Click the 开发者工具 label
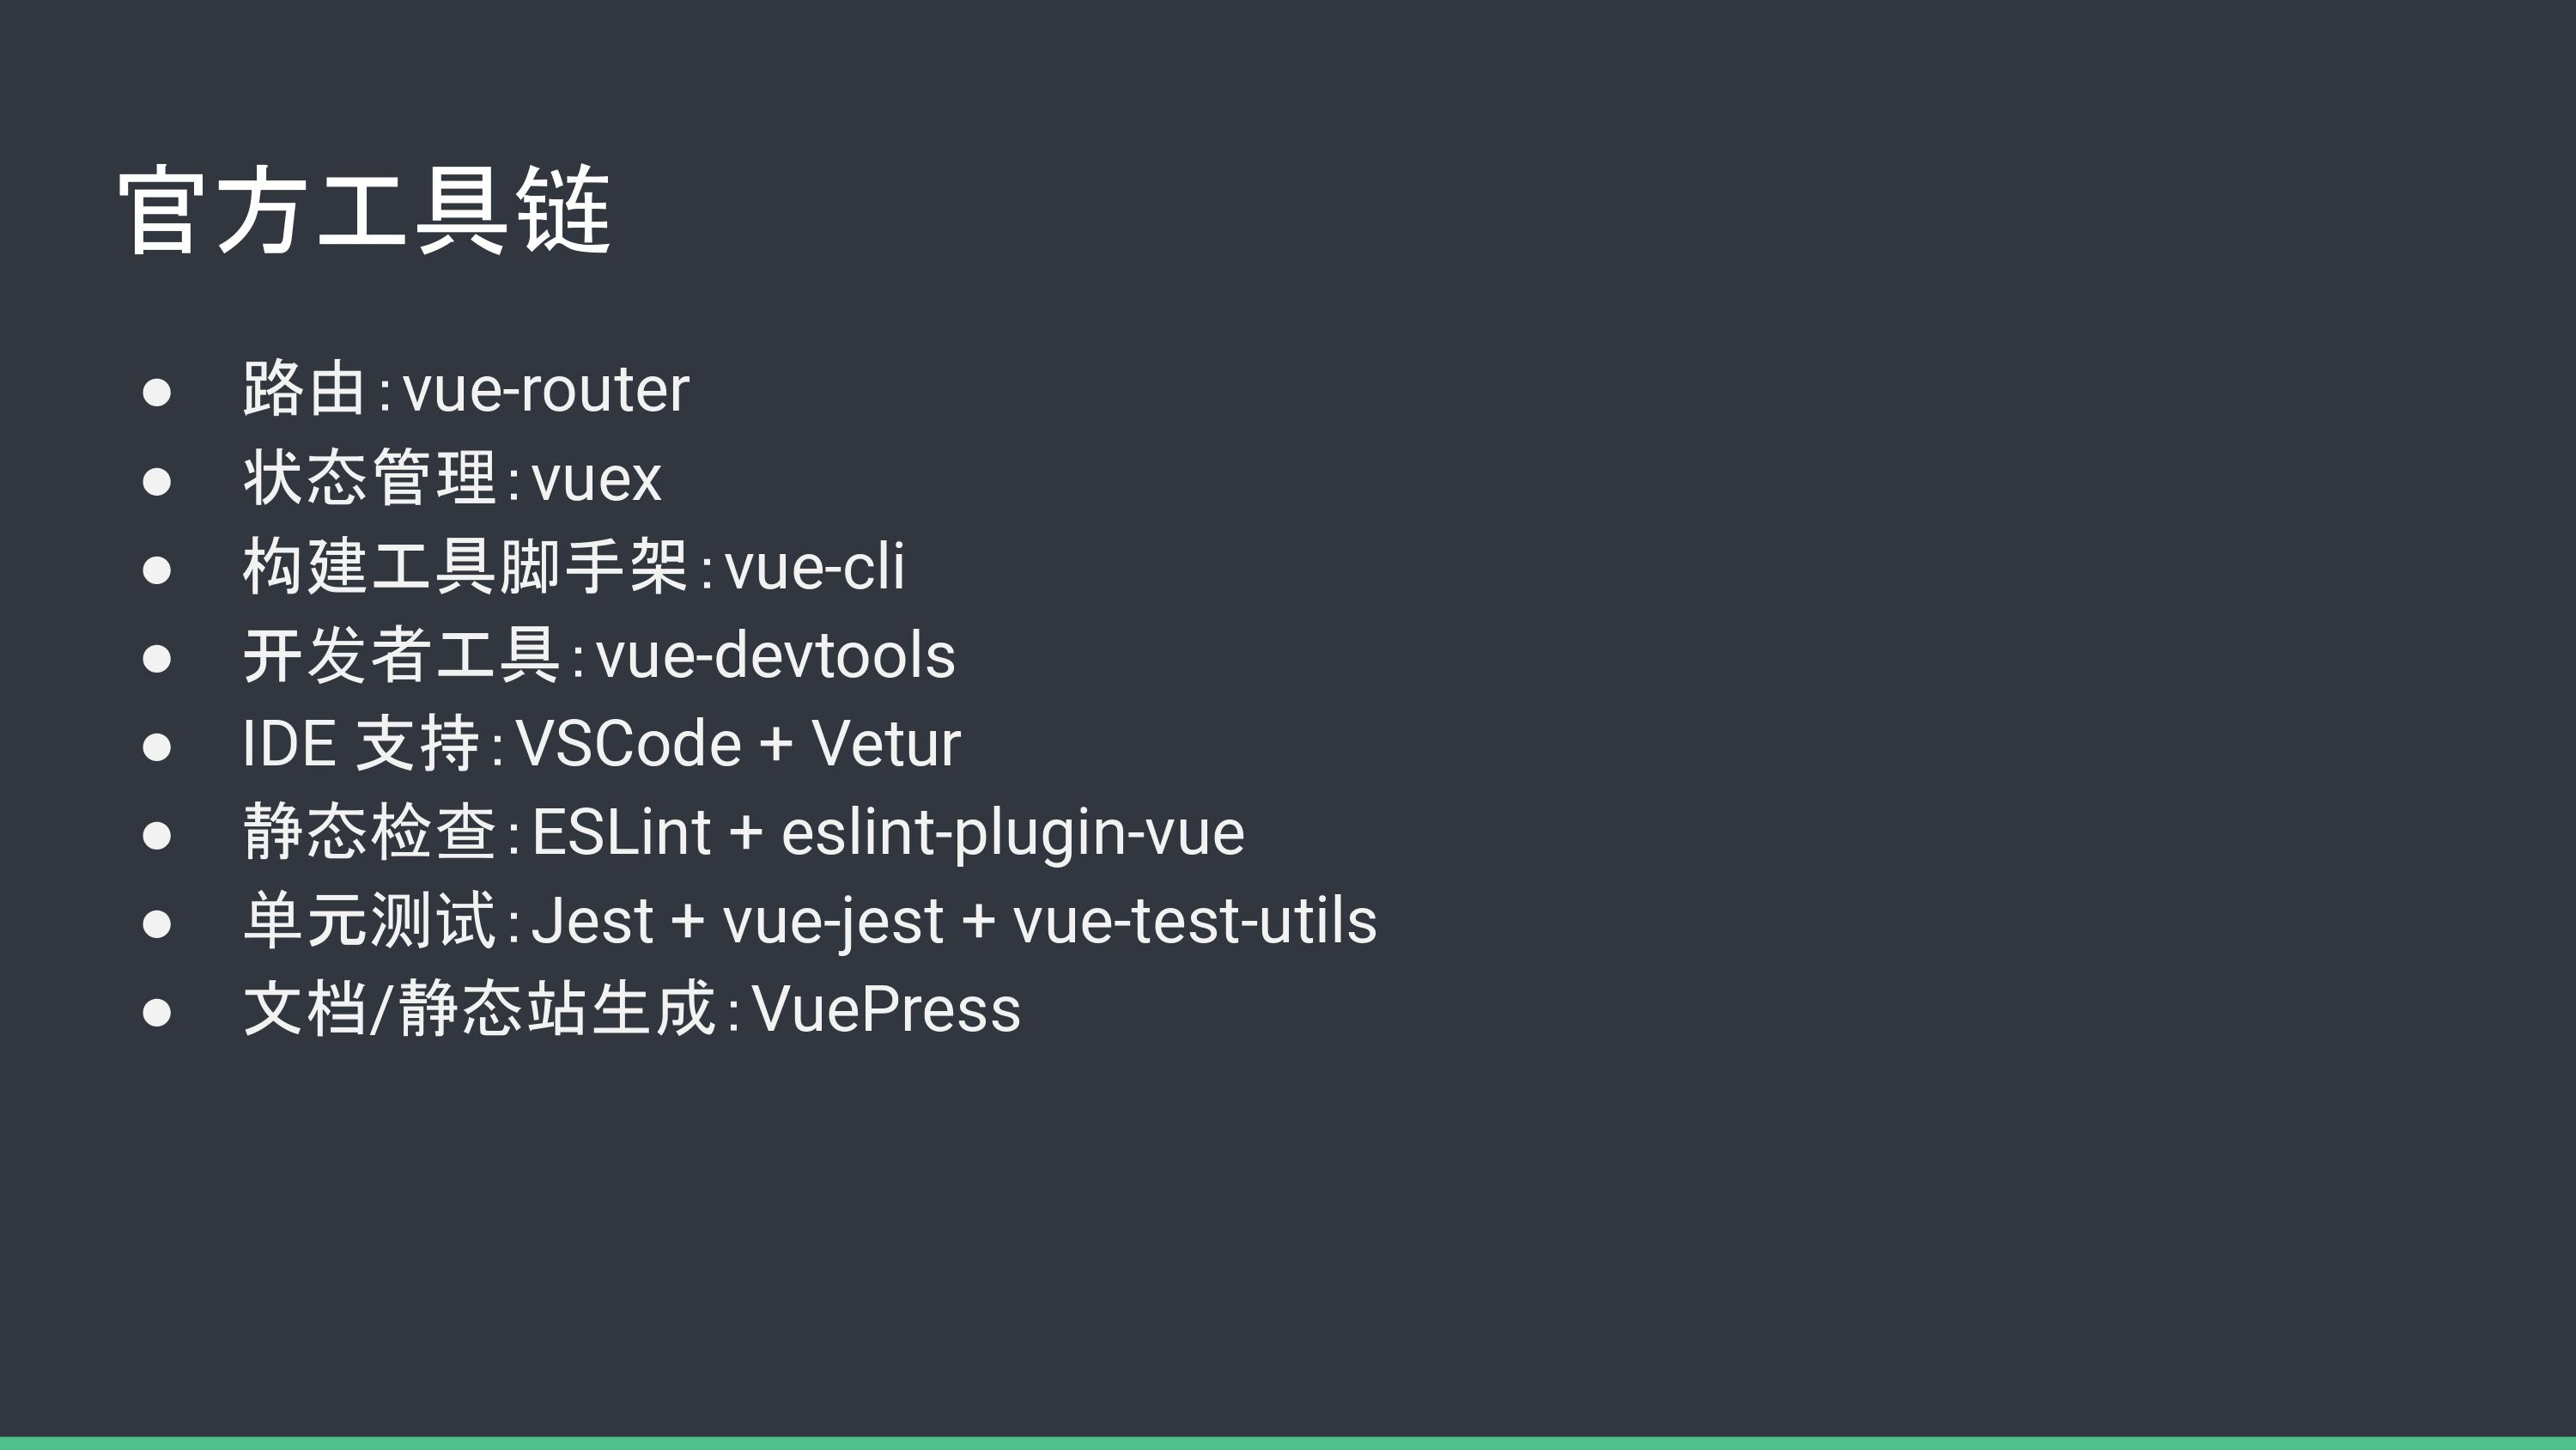This screenshot has height=1450, width=2576. click(402, 655)
